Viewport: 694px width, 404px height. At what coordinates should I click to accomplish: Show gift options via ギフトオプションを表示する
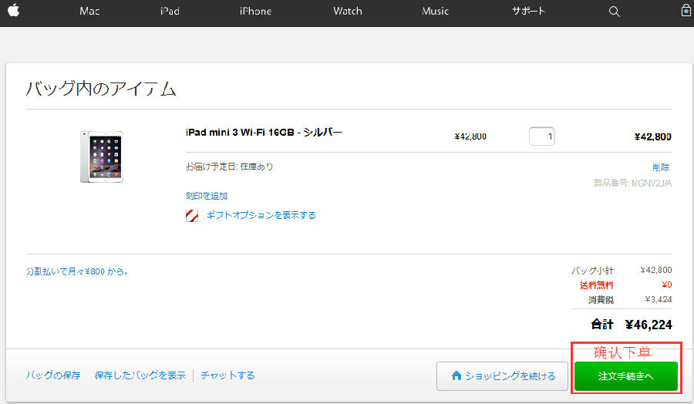(261, 216)
